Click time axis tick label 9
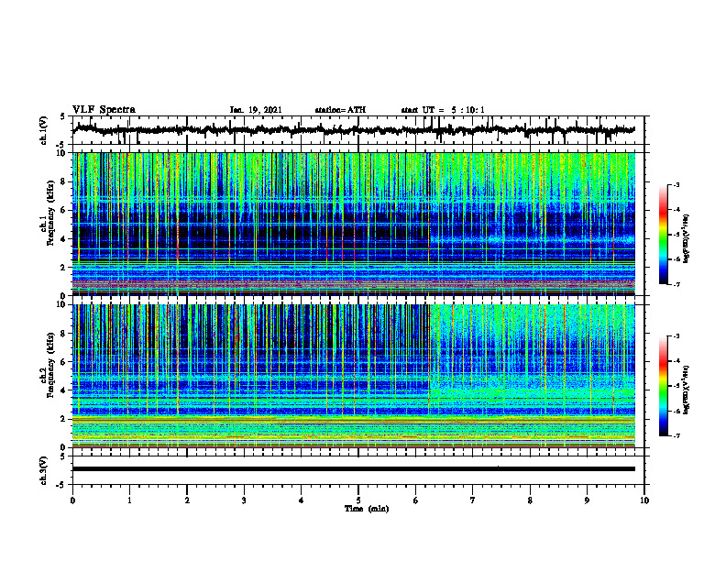726x561 pixels. pyautogui.click(x=587, y=500)
